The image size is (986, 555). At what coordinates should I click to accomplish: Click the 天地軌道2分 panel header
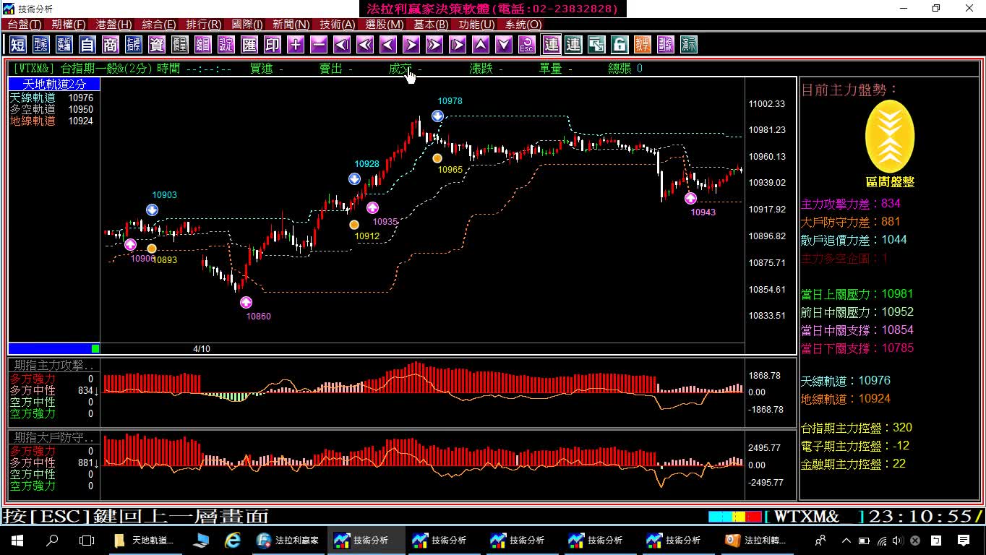[x=54, y=85]
